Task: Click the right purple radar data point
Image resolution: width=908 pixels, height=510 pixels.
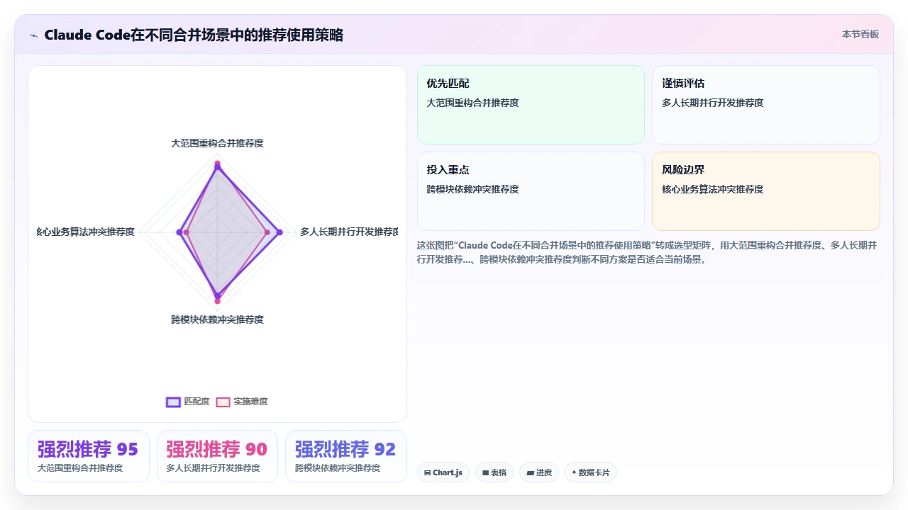Action: click(x=279, y=232)
